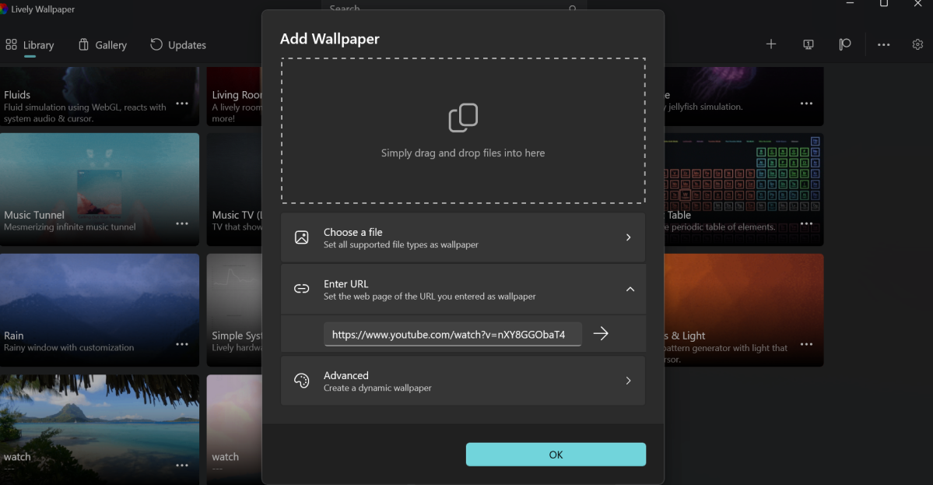Expand the Choose a file chevron

628,237
